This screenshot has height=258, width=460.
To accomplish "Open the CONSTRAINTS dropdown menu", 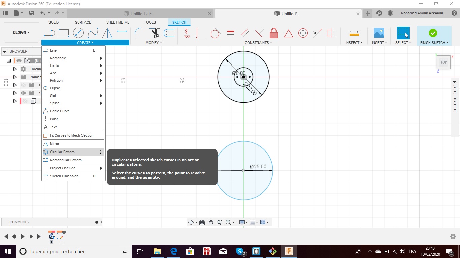I will pyautogui.click(x=258, y=43).
